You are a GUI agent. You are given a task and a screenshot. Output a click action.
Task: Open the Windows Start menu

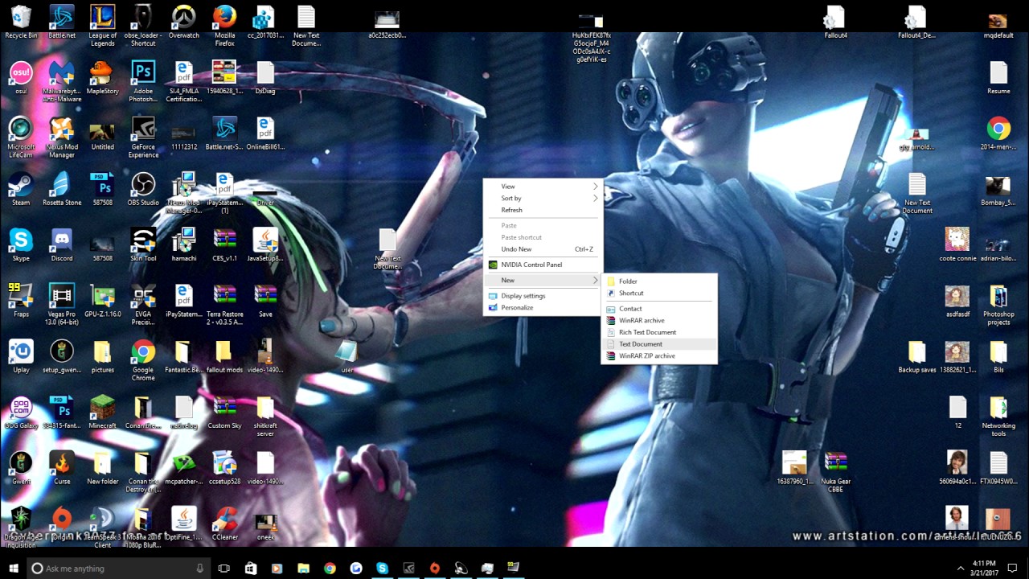[14, 569]
